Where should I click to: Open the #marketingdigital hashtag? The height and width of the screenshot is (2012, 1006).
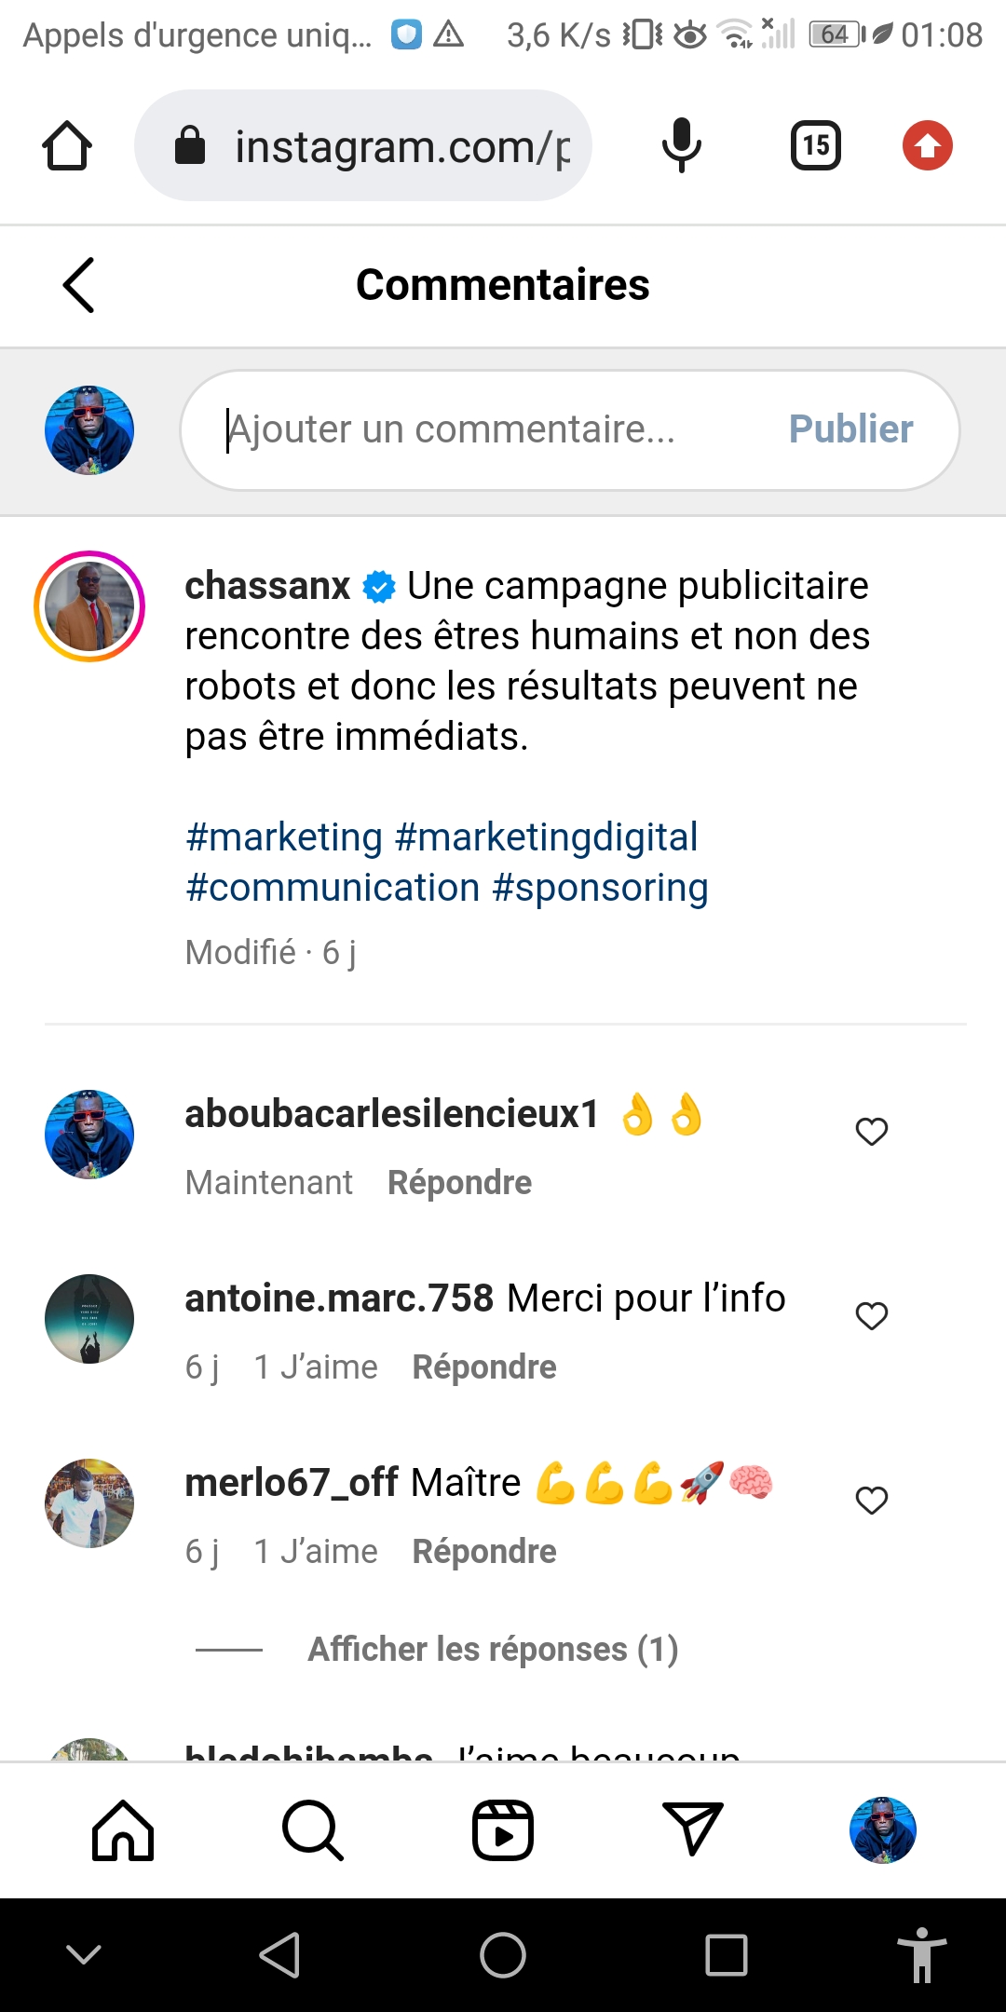[x=546, y=837]
